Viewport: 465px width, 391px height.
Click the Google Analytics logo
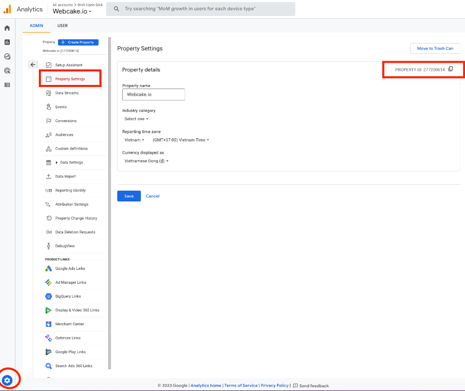(x=7, y=9)
